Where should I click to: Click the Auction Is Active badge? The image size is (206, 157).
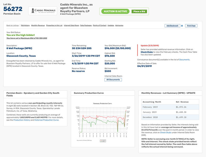coord(115,12)
